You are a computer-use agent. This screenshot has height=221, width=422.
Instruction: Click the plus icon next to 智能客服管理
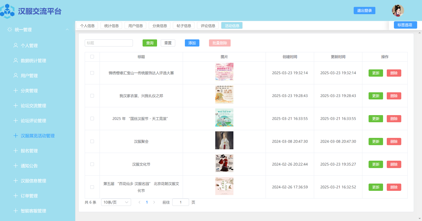[x=15, y=211]
